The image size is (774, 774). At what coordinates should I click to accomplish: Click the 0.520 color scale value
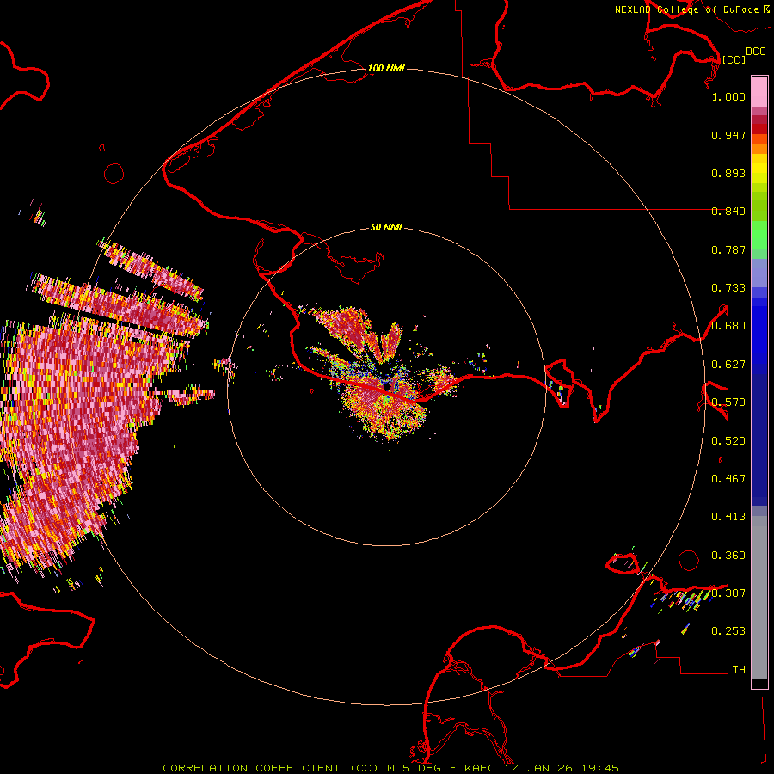pyautogui.click(x=728, y=441)
